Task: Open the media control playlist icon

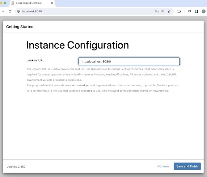Action: [x=190, y=11]
